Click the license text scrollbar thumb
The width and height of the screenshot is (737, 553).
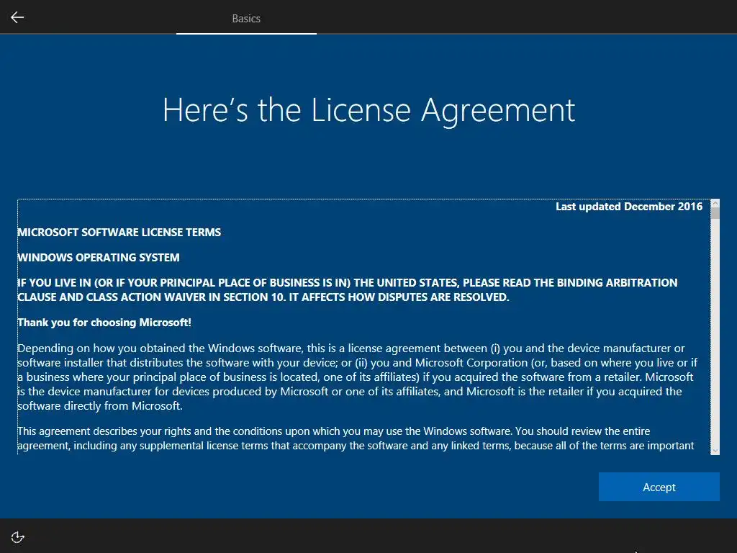715,213
